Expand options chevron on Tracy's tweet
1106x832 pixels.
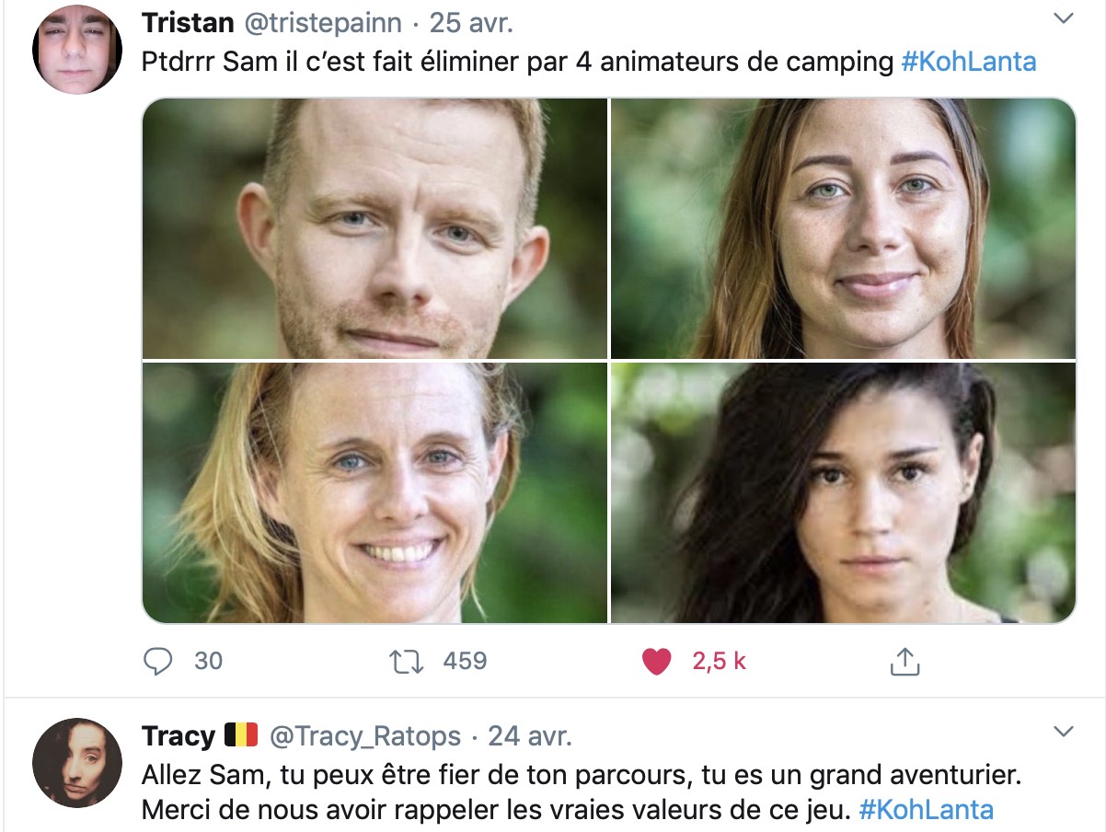1063,733
